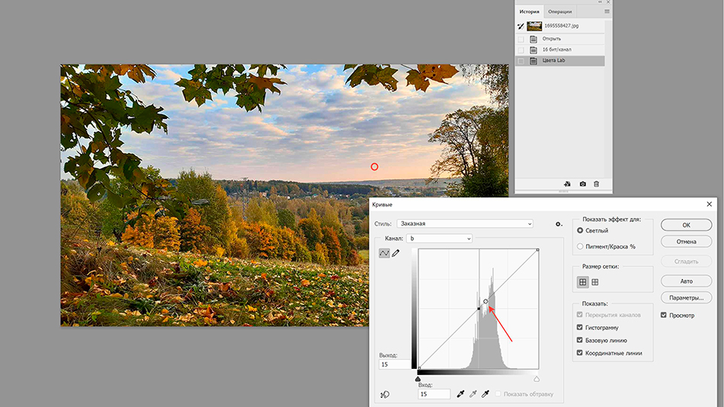Open the curves preset gear options
The image size is (724, 407).
click(559, 223)
